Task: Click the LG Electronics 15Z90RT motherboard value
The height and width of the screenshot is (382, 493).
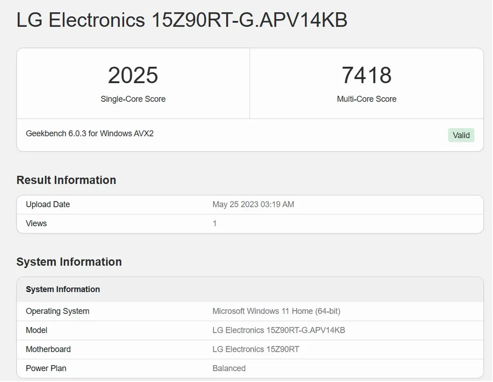Action: pos(256,349)
